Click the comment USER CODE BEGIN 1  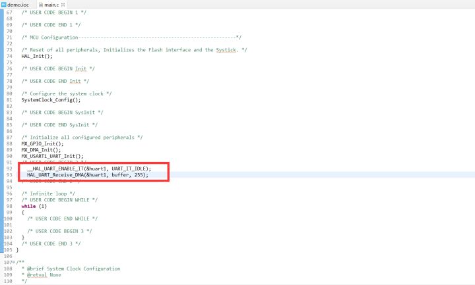pyautogui.click(x=53, y=13)
